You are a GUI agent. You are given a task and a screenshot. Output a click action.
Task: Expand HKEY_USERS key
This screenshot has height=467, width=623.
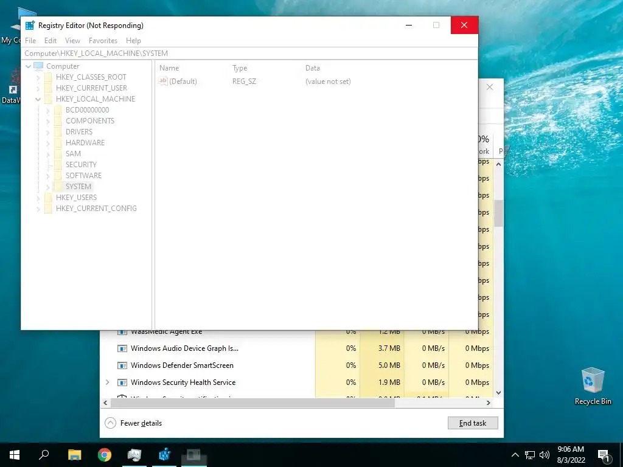point(38,198)
